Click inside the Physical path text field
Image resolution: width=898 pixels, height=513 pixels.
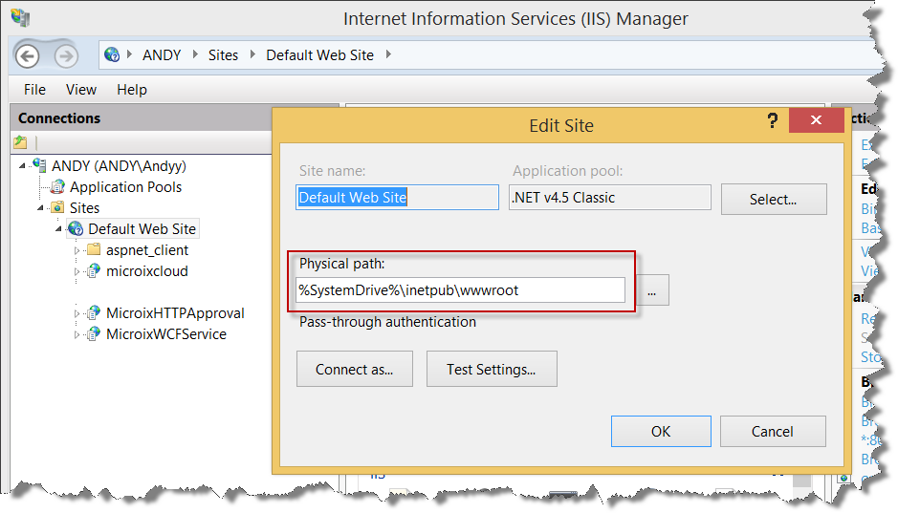pyautogui.click(x=459, y=290)
